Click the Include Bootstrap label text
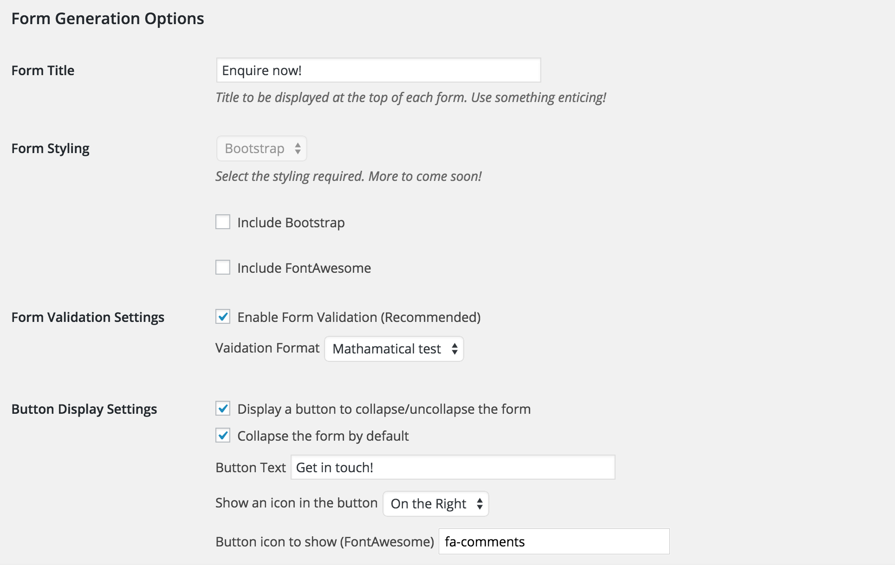 click(291, 223)
